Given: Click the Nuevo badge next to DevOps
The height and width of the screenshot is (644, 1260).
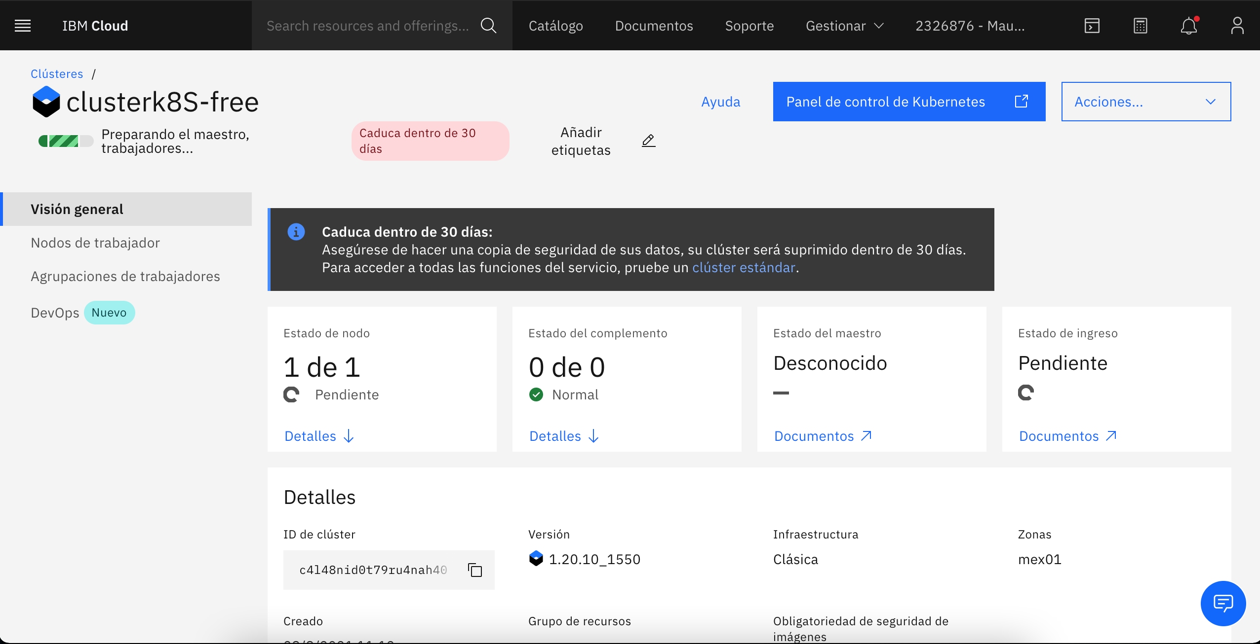Looking at the screenshot, I should pos(109,313).
